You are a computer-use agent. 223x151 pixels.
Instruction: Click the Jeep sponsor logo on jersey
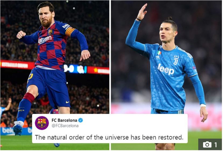[166, 69]
